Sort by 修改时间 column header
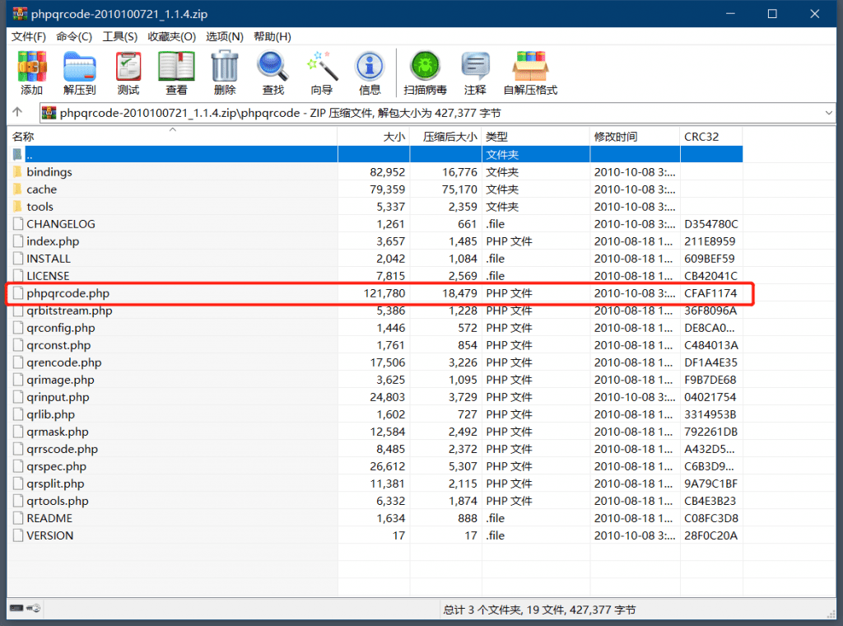Screen dimensions: 843x626 (x=616, y=137)
